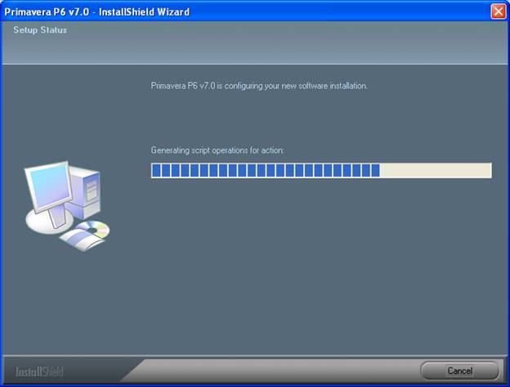Click 'Generating script operations for action:' text
510x387 pixels.
pyautogui.click(x=217, y=151)
